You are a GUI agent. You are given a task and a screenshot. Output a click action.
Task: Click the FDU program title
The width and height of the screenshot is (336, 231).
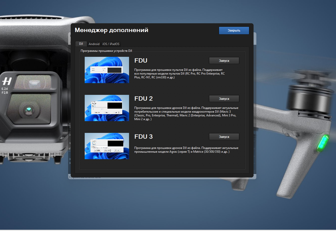[141, 61]
